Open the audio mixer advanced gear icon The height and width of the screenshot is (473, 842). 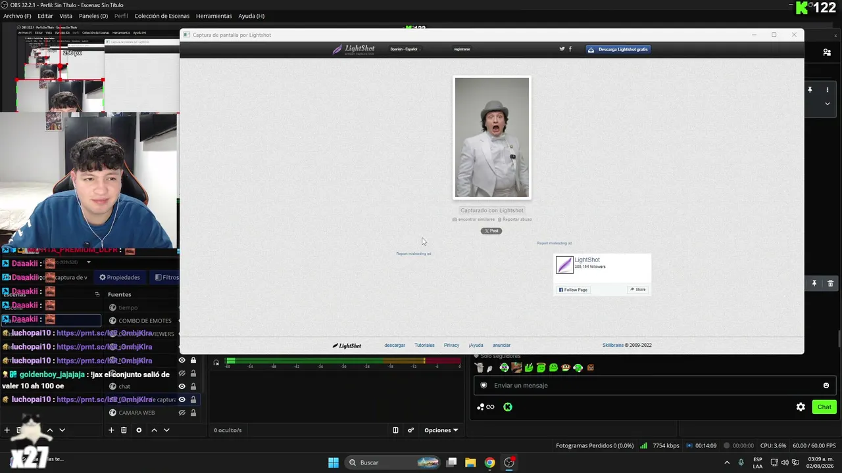click(411, 430)
